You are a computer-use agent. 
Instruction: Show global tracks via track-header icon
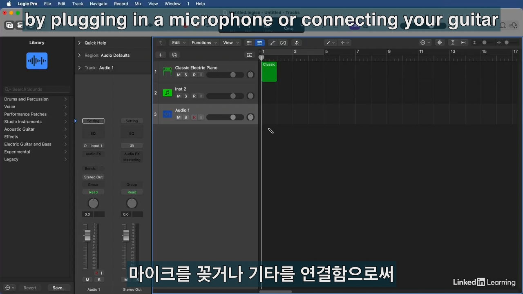click(x=250, y=55)
